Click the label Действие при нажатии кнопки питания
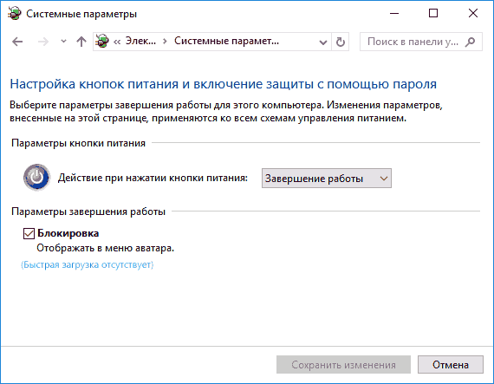The image size is (494, 384). click(153, 178)
